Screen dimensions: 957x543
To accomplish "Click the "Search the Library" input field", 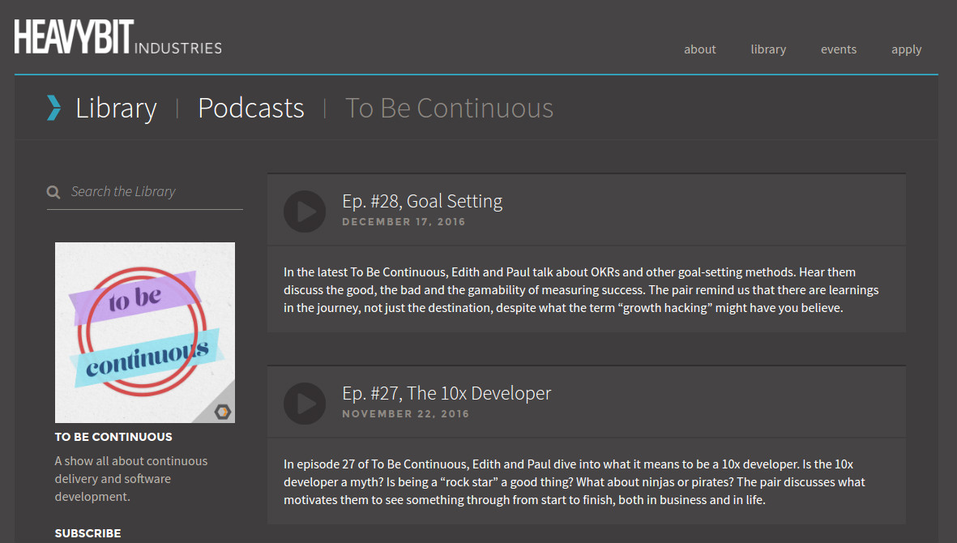I will pos(146,191).
